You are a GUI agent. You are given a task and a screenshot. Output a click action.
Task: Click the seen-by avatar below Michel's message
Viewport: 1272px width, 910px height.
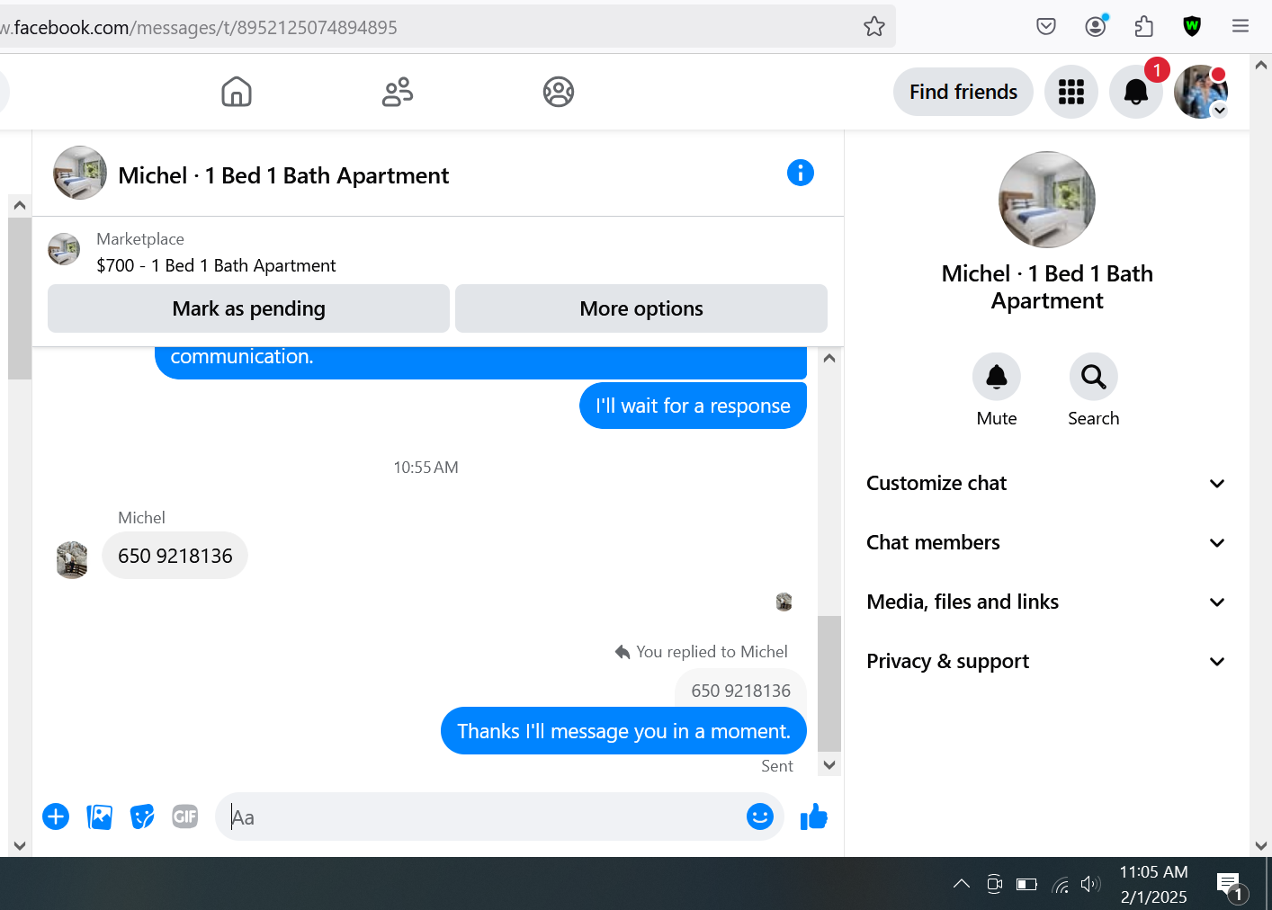tap(784, 602)
